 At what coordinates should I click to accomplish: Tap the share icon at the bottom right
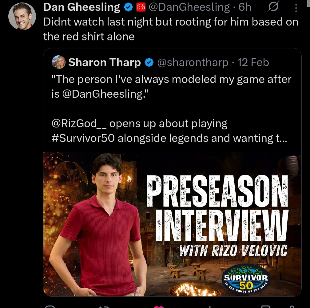coord(292,306)
